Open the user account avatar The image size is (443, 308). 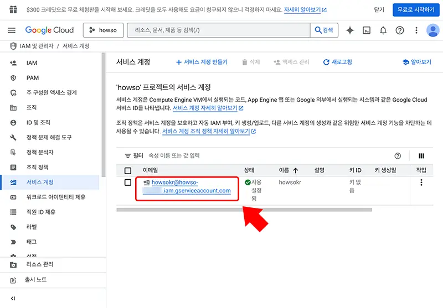pos(433,30)
